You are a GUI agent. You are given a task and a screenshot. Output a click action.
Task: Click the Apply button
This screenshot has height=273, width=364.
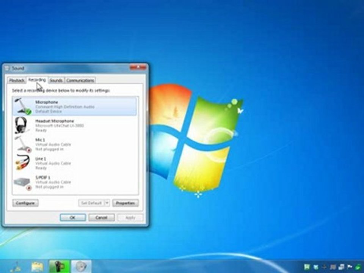130,218
